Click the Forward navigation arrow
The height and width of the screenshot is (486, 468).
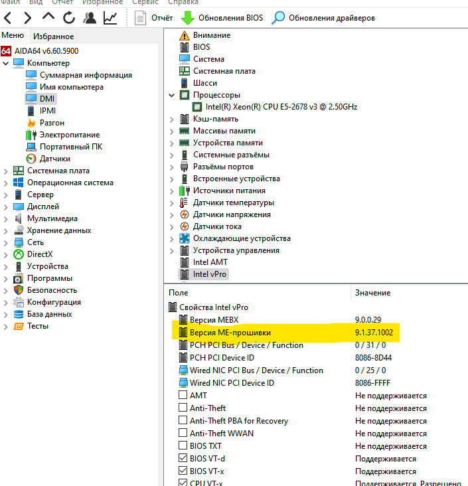(x=28, y=18)
